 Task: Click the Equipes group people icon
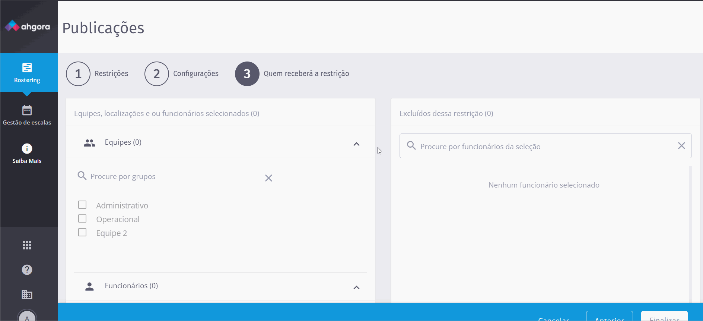pos(89,143)
